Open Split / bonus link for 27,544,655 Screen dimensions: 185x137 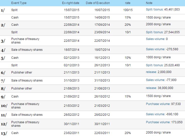coord(154,32)
